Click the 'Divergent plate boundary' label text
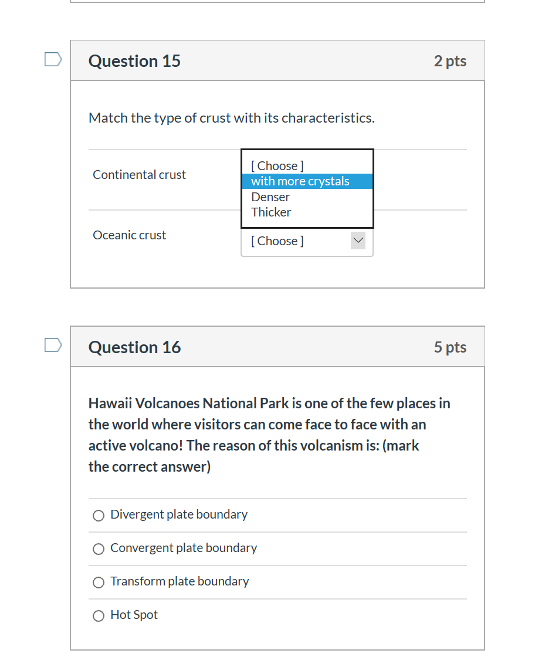 pos(178,514)
